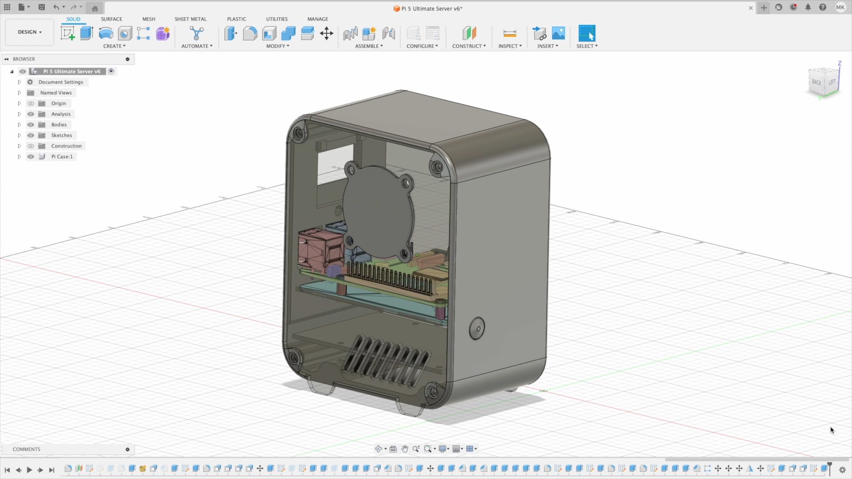Screen dimensions: 852x479
Task: Hide the Bodies folder visibility eye
Action: pos(31,125)
